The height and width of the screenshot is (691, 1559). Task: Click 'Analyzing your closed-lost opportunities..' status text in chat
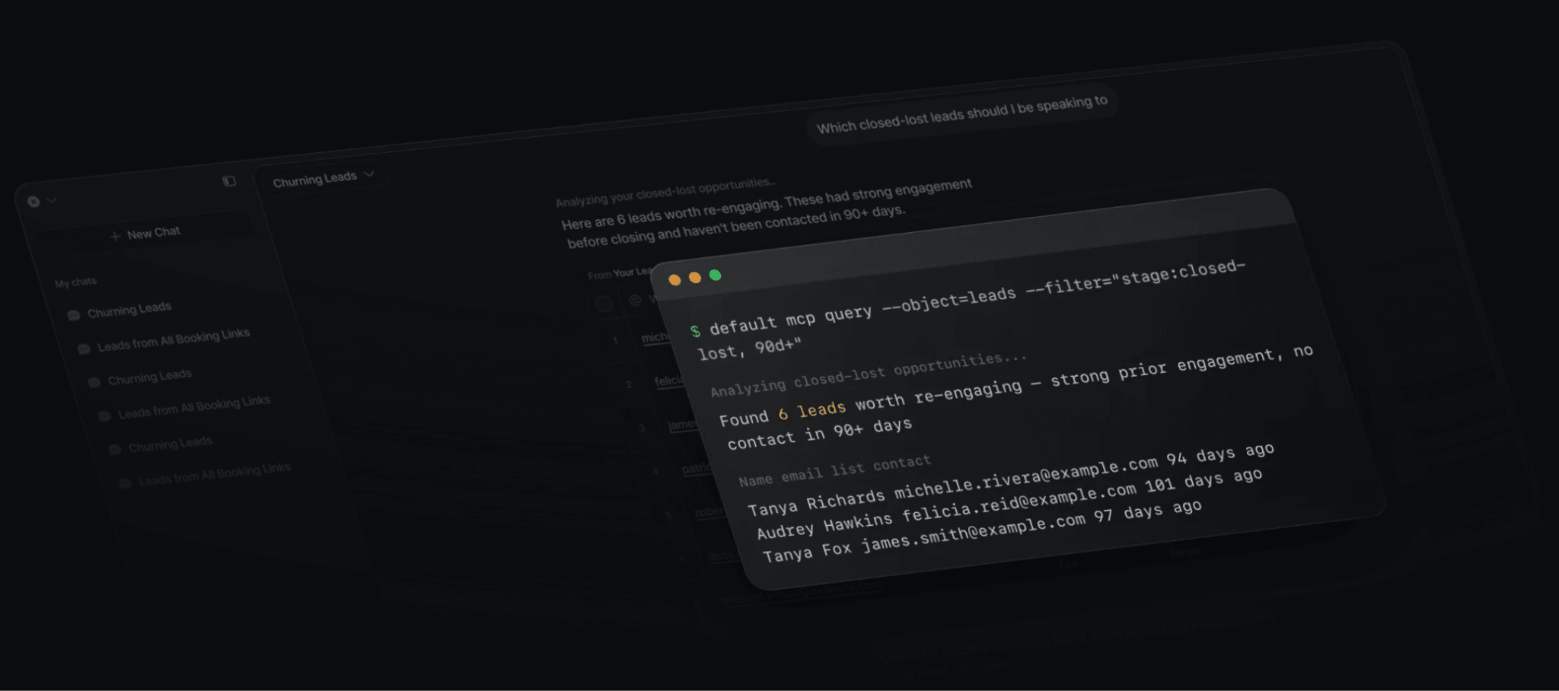pos(665,193)
